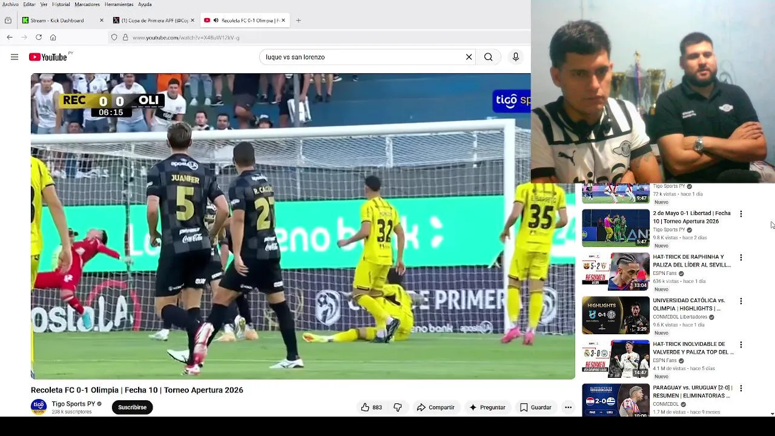775x436 pixels.
Task: View site security padlock info
Action: tap(125, 37)
